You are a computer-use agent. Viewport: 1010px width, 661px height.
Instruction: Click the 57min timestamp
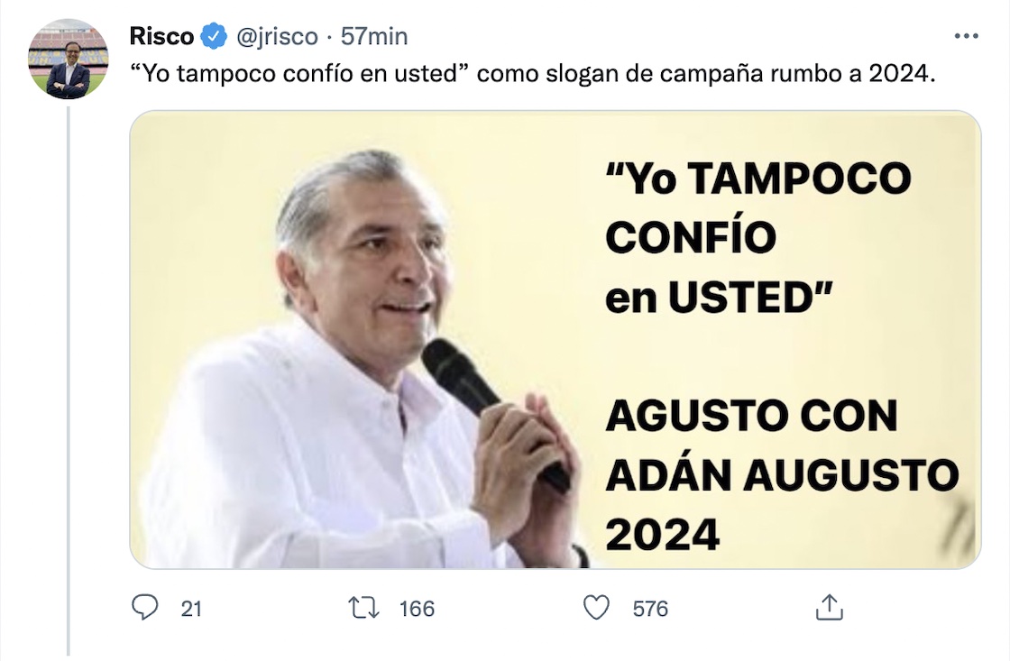pyautogui.click(x=374, y=36)
